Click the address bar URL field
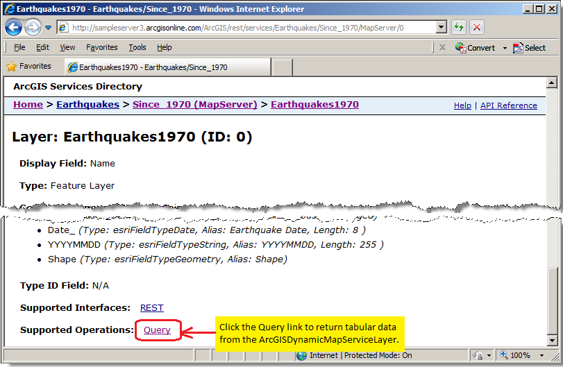Viewport: 563px width, 367px height. (246, 28)
